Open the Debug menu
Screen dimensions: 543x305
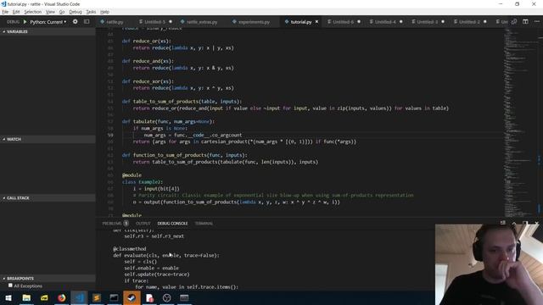click(x=76, y=12)
